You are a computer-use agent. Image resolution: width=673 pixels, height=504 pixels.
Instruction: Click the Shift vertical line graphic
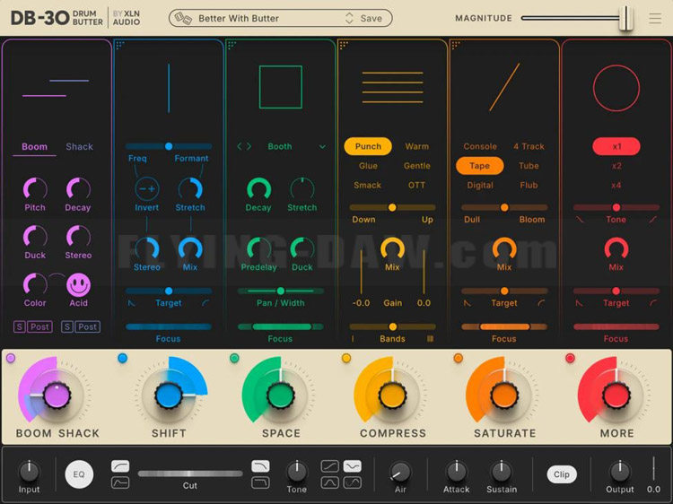169,89
